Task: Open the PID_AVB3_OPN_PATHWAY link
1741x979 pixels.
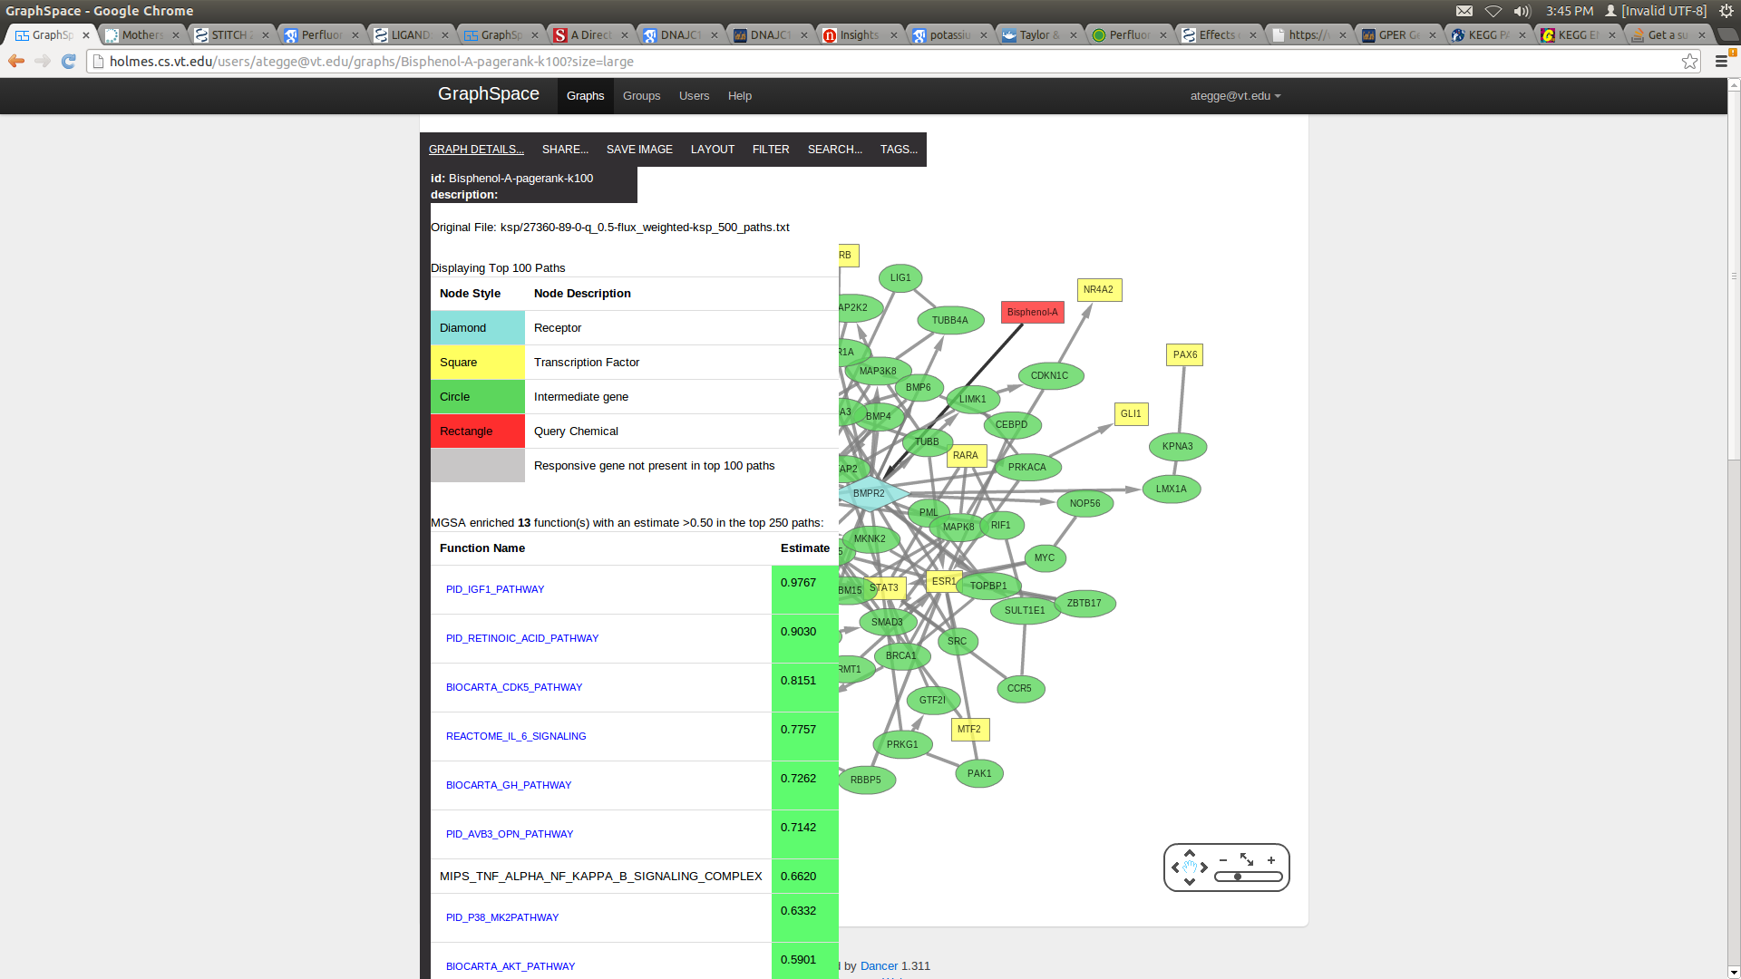Action: tap(510, 834)
